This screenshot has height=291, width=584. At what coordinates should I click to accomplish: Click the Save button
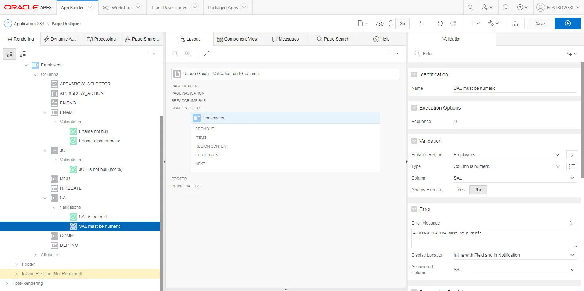[x=540, y=23]
